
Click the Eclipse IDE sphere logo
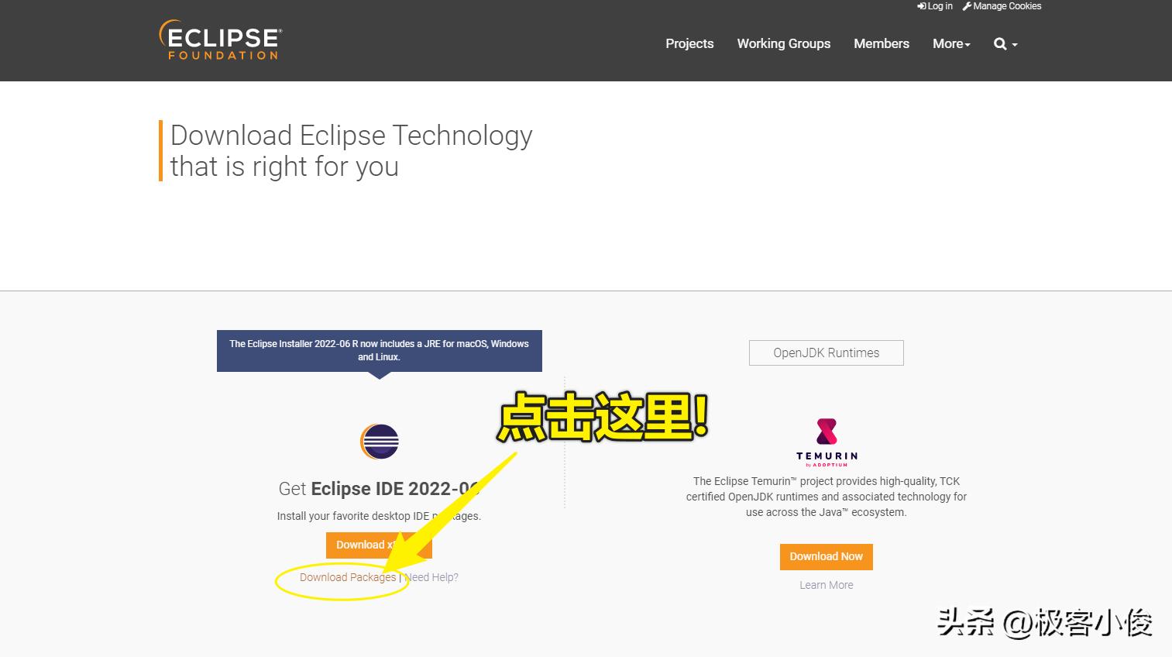[379, 442]
